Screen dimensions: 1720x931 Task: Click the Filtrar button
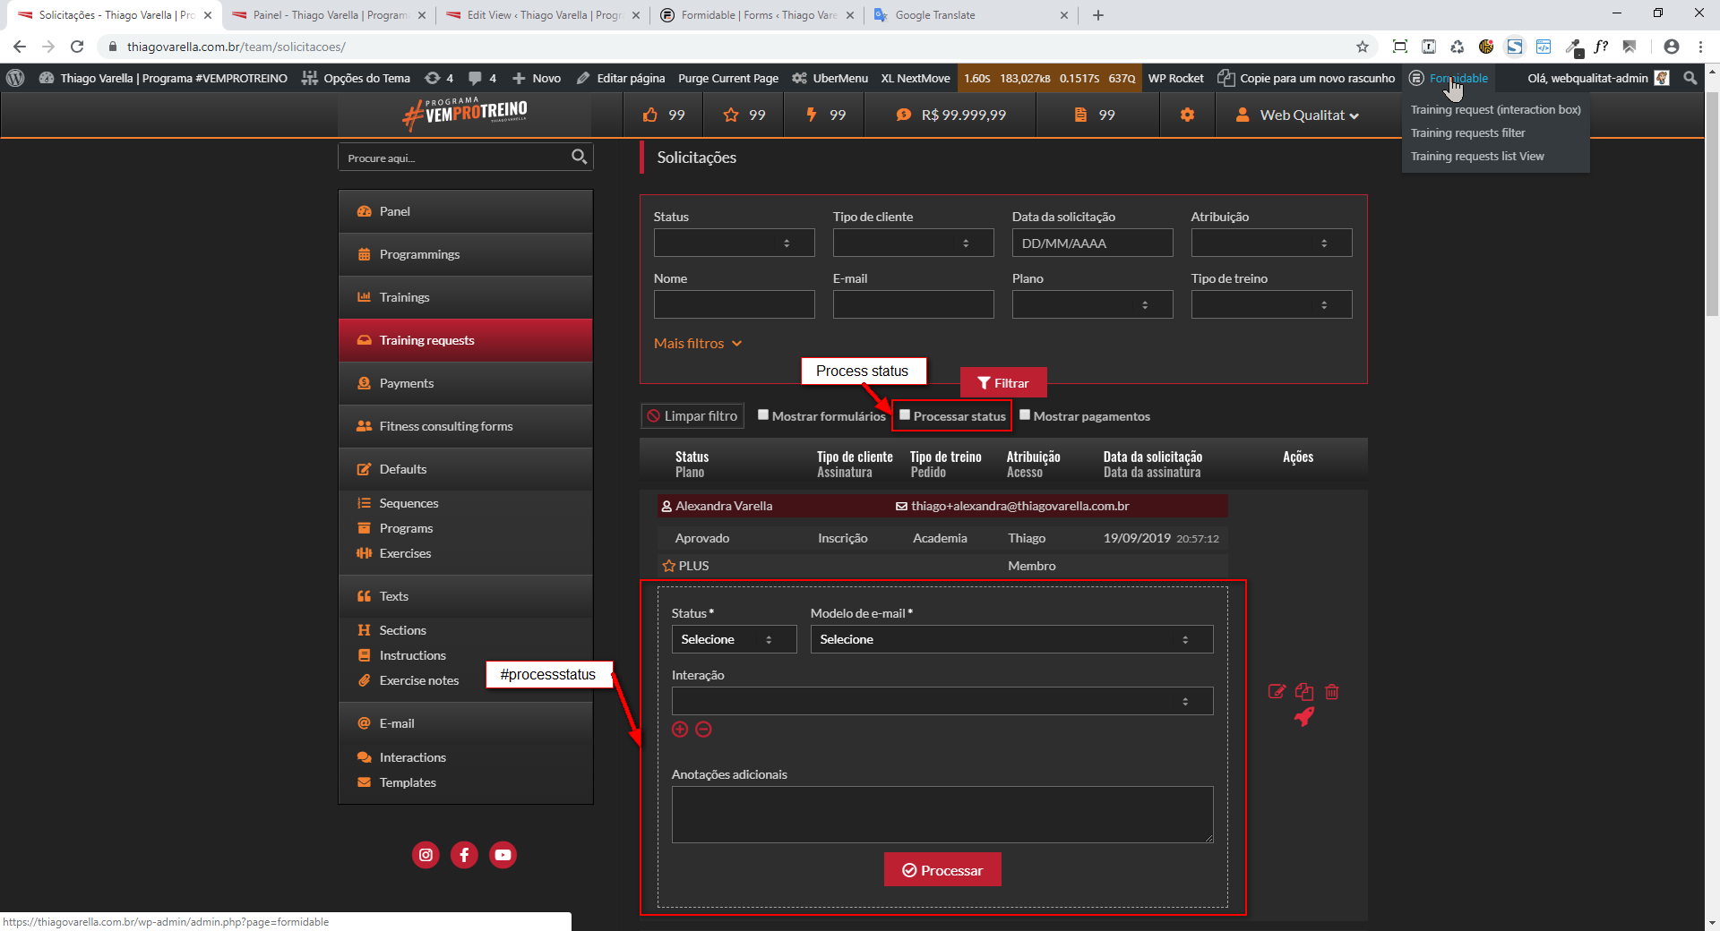(x=1003, y=383)
